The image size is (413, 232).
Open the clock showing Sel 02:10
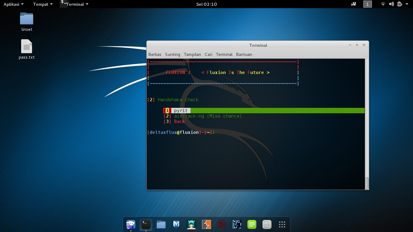point(207,4)
